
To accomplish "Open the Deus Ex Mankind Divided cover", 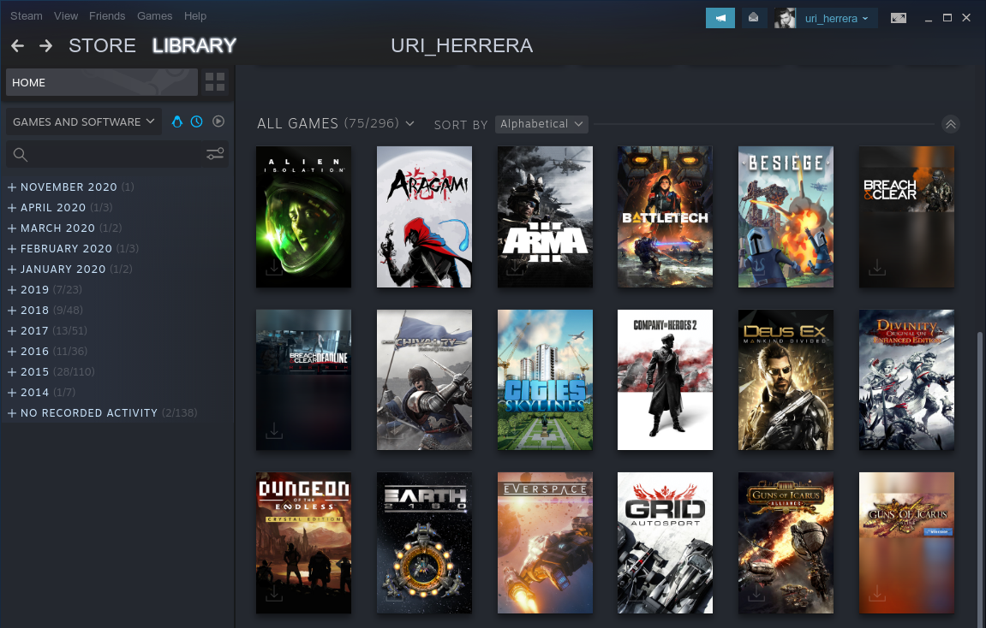I will pos(786,380).
